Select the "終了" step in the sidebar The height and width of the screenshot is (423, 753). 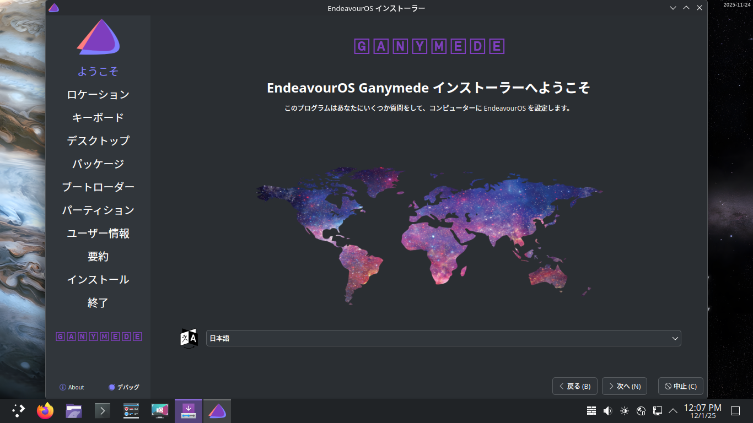point(98,303)
